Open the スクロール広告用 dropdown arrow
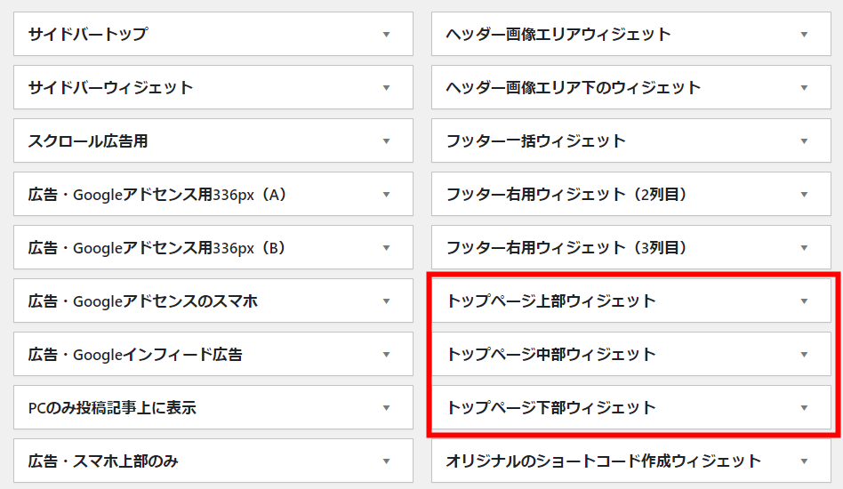Screen dimensions: 843x489 [386, 140]
